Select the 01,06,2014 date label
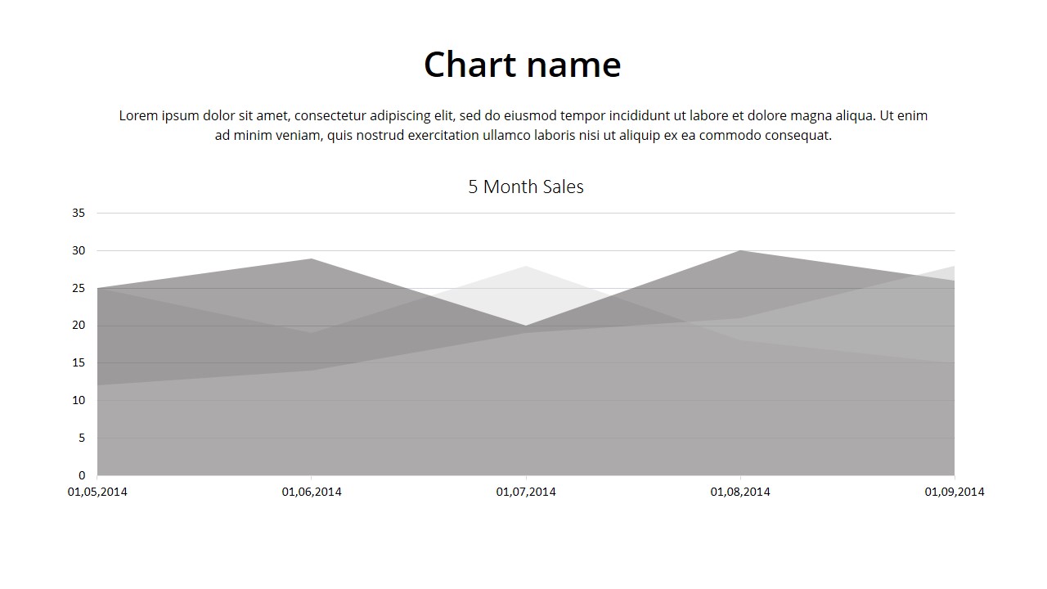Viewport: 1047px width, 589px height. pyautogui.click(x=312, y=492)
